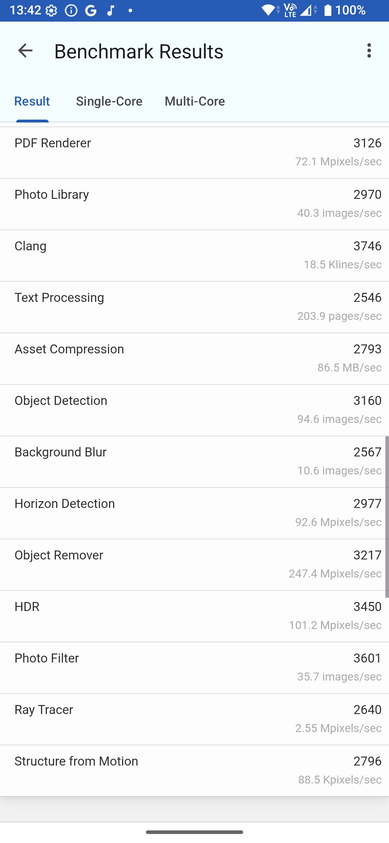Tap the music note status icon
This screenshot has width=389, height=843.
coord(111,11)
